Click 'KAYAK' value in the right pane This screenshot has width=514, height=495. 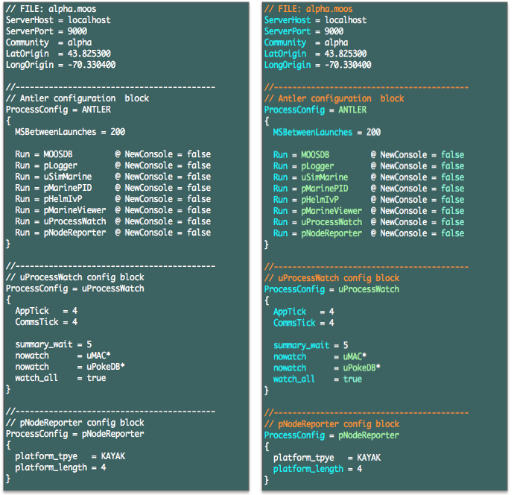pos(370,458)
